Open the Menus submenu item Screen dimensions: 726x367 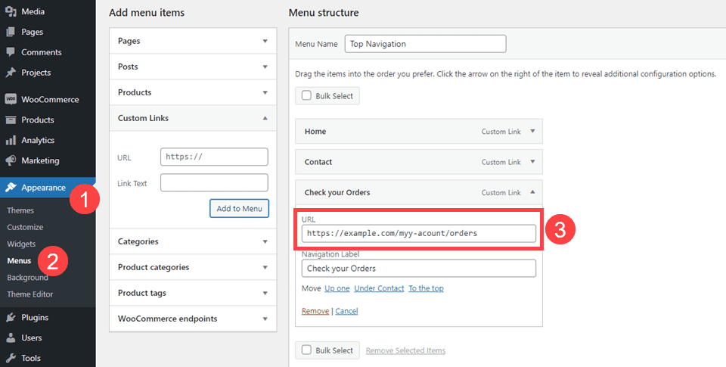19,261
